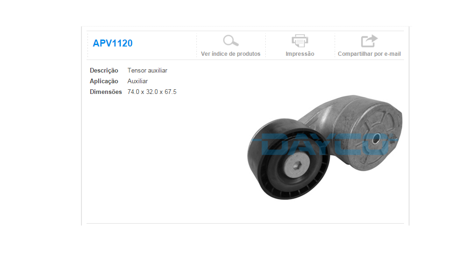Click the DAYCO watermark on the image
The image size is (464, 279).
pyautogui.click(x=326, y=143)
